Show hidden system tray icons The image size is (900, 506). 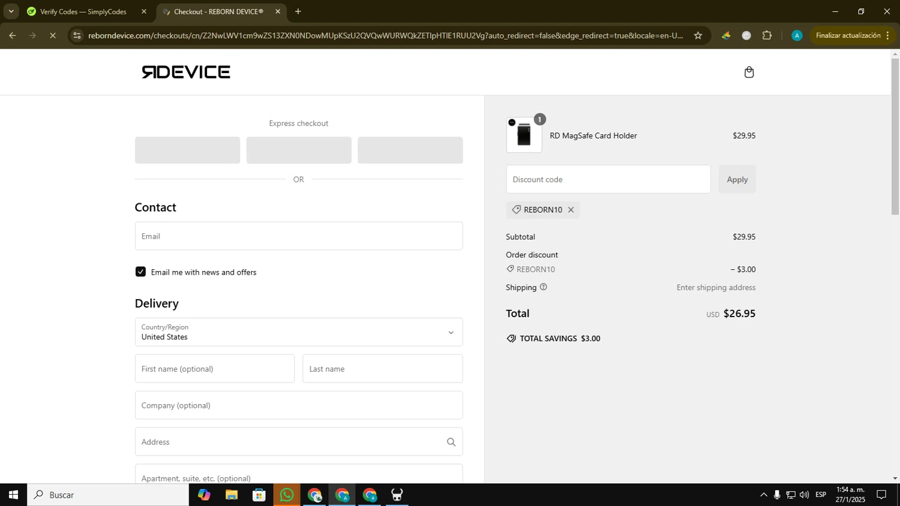[x=763, y=495]
